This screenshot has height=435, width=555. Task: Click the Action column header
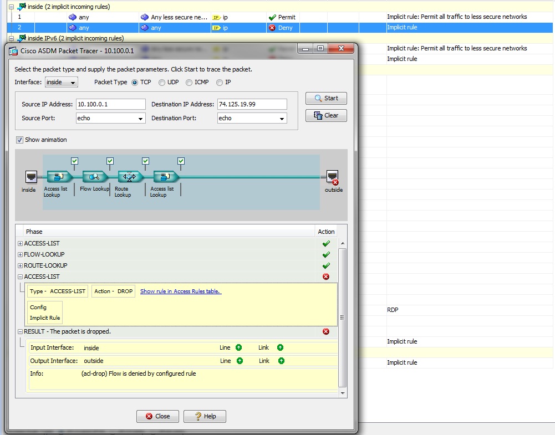pos(325,232)
